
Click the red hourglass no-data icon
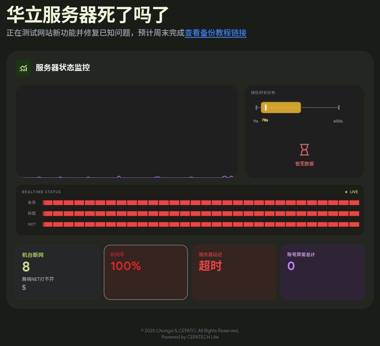[x=304, y=150]
